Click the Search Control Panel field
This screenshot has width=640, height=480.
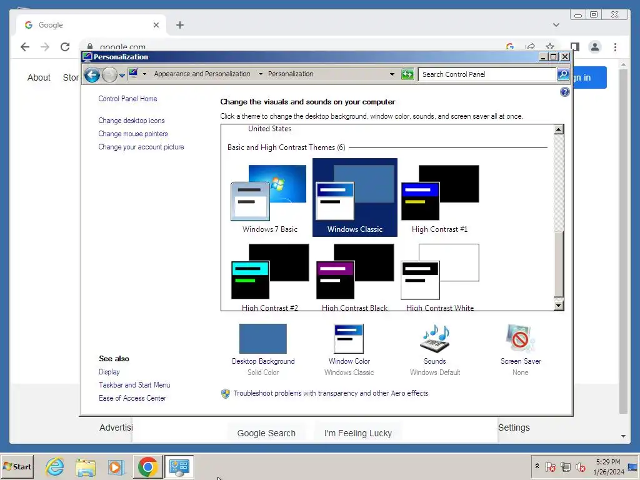pyautogui.click(x=487, y=74)
